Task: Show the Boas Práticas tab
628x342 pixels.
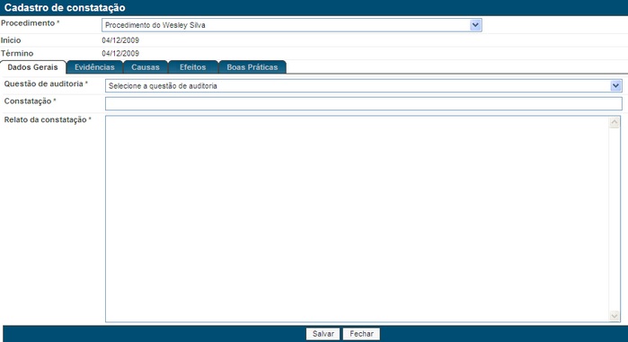Action: pos(252,67)
